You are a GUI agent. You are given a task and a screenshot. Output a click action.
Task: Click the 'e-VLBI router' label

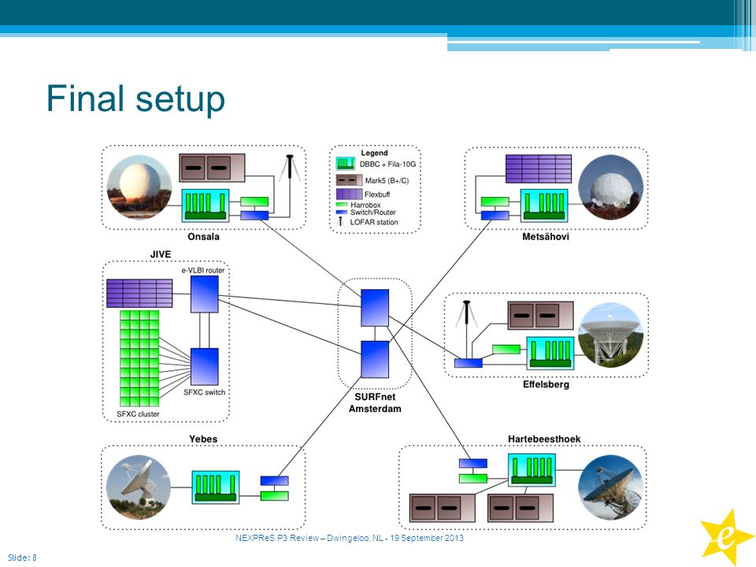click(x=203, y=270)
